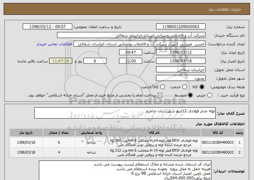The height and width of the screenshot is (180, 254).
Task: Click the row number 1 cell
Action: 239,143
